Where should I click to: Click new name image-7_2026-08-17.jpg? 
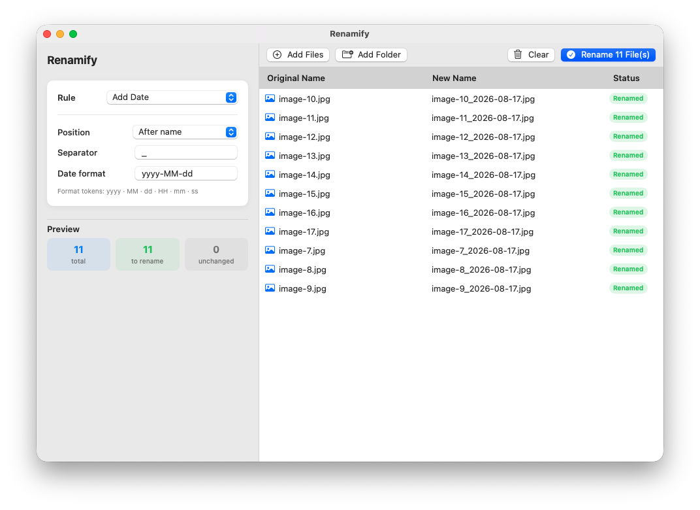click(x=481, y=251)
